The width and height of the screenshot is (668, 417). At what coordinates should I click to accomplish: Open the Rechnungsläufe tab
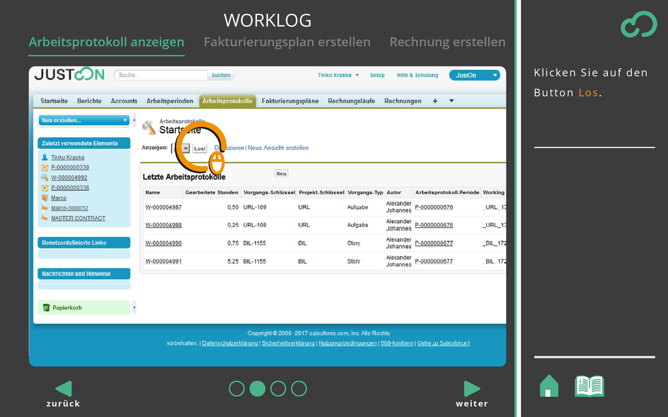click(351, 101)
